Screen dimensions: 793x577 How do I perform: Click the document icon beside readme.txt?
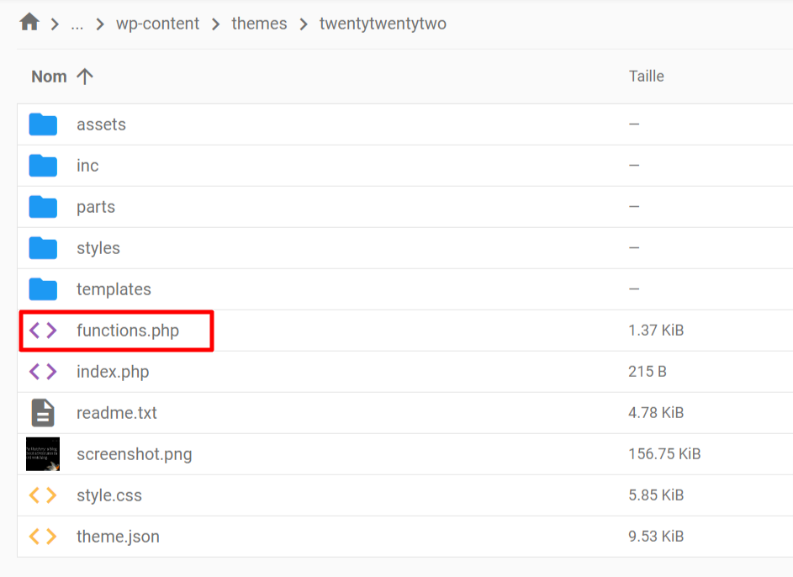pos(43,412)
